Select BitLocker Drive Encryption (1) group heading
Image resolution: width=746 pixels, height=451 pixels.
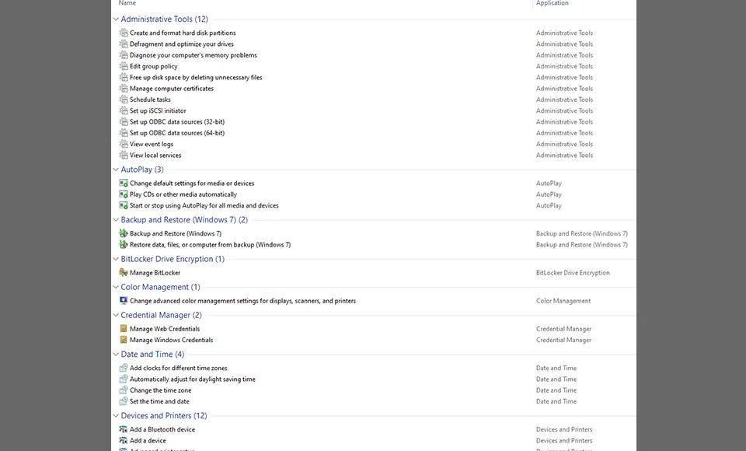(x=173, y=259)
